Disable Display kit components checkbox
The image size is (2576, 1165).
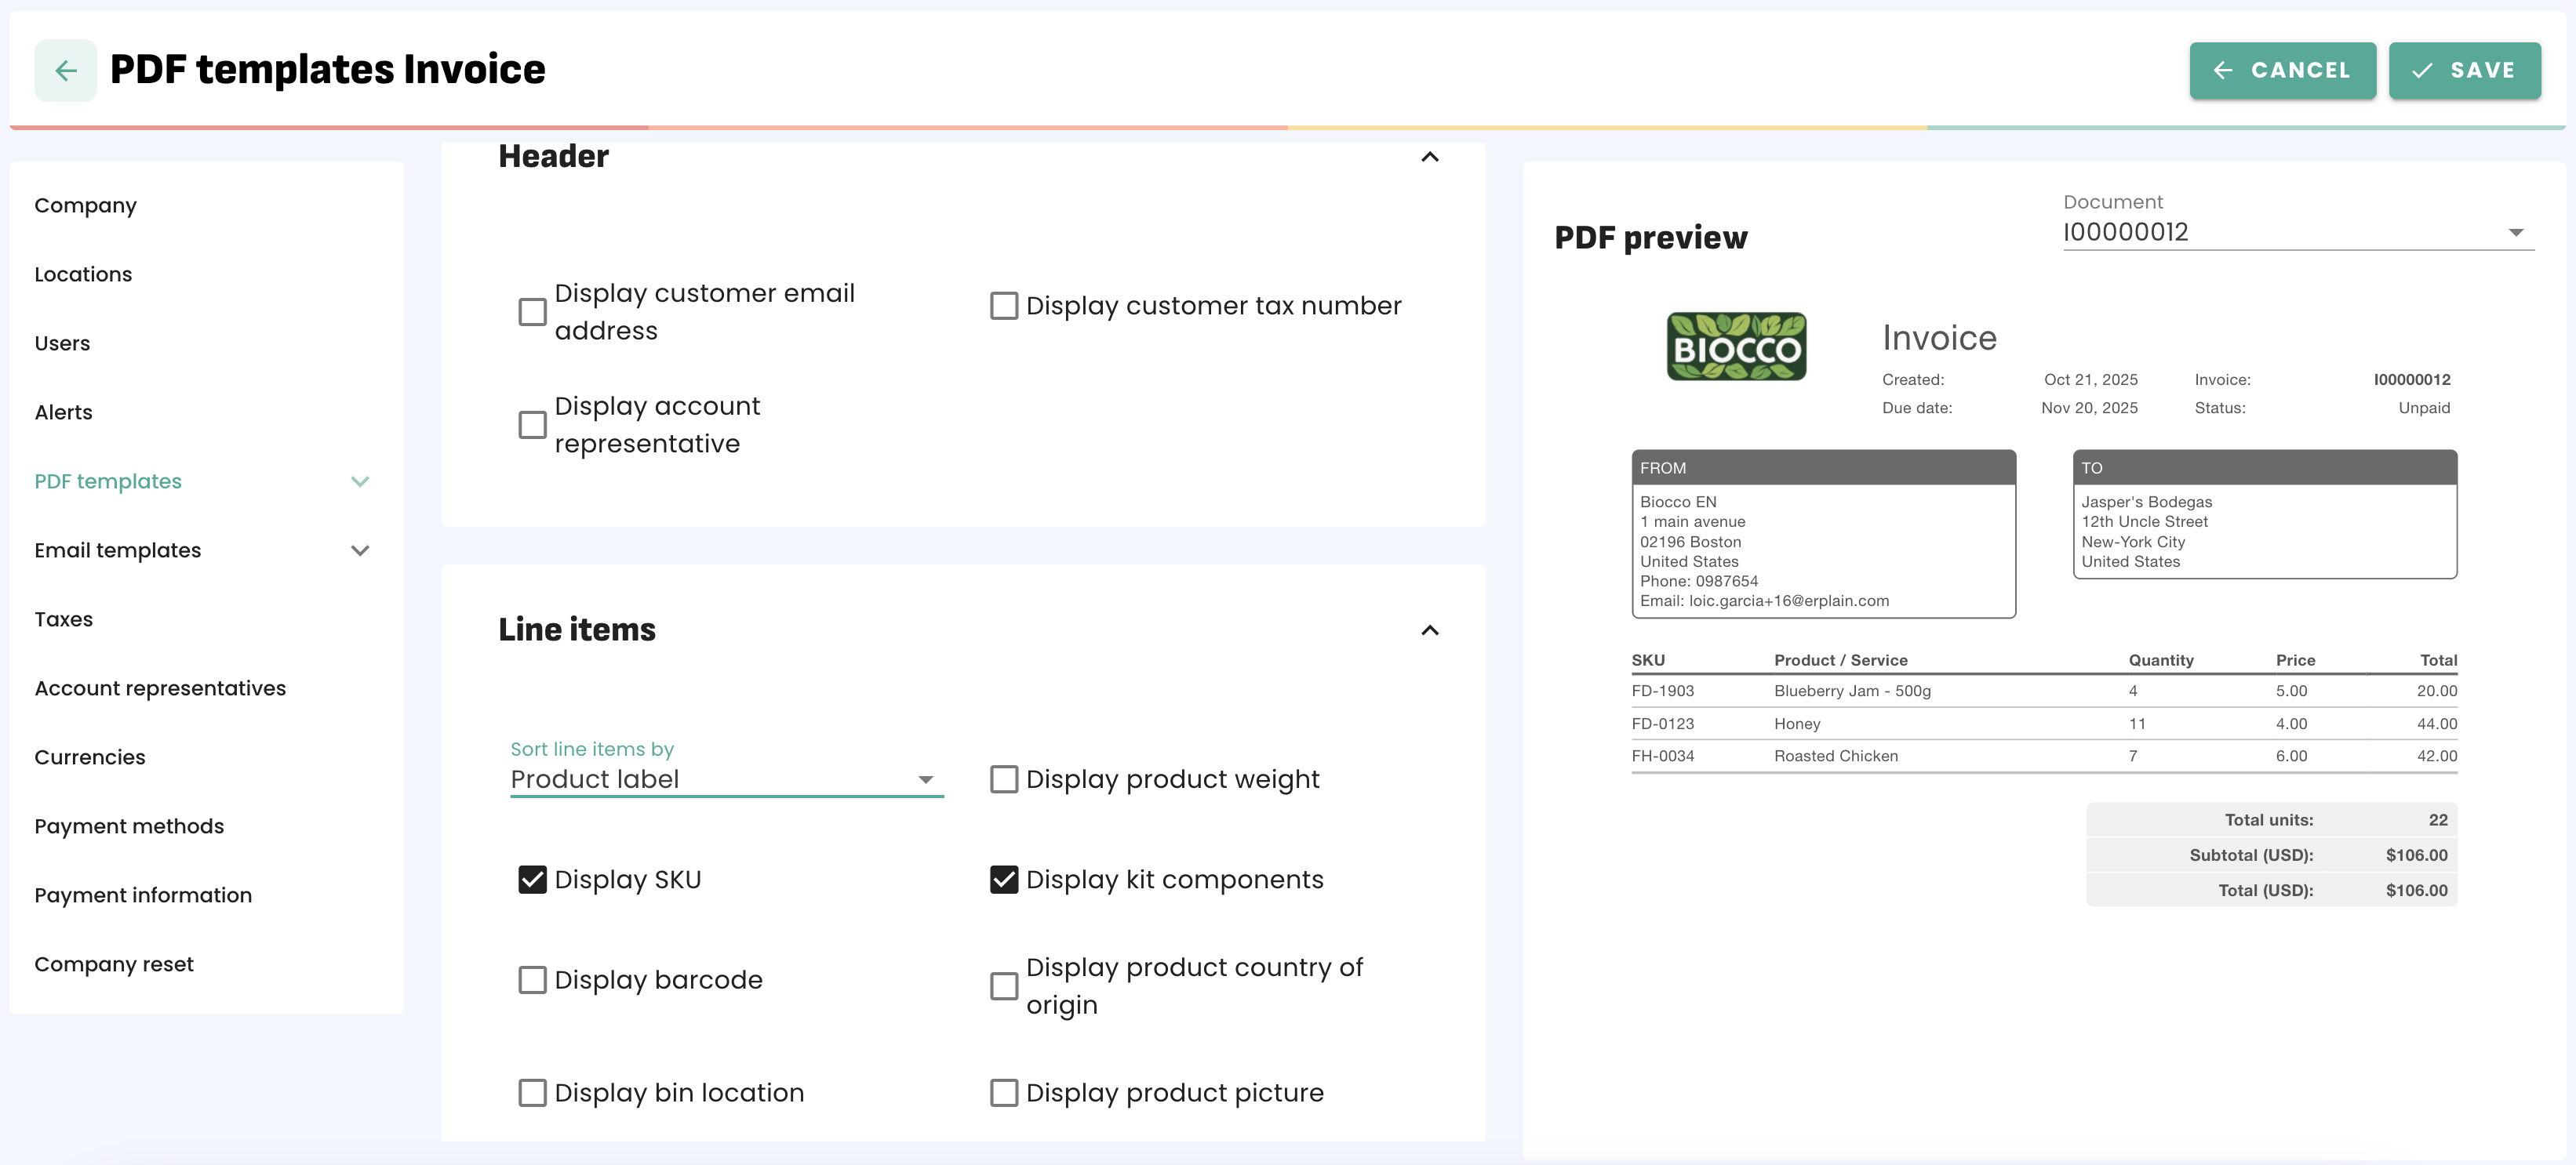coord(1003,880)
